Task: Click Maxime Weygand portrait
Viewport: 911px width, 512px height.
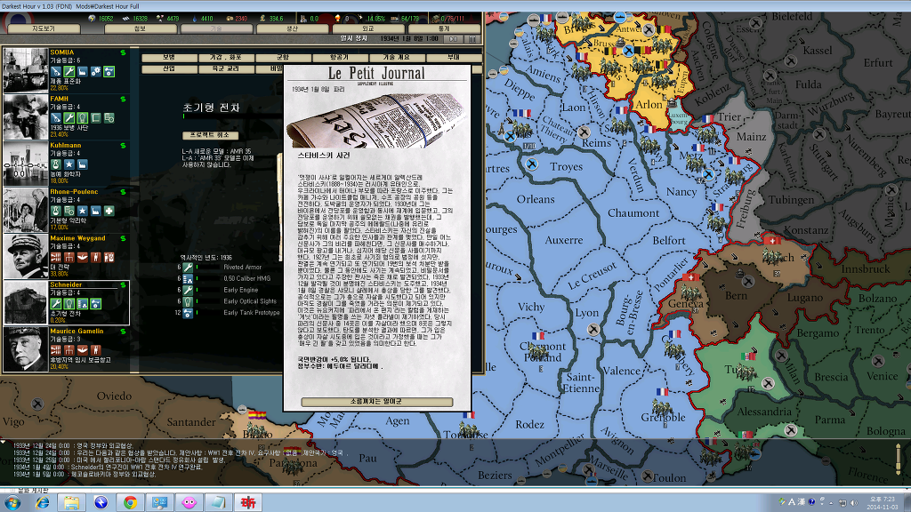Action: 26,256
